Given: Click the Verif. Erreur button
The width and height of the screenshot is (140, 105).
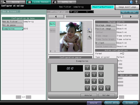Looking at the screenshot, I should coord(129,12).
